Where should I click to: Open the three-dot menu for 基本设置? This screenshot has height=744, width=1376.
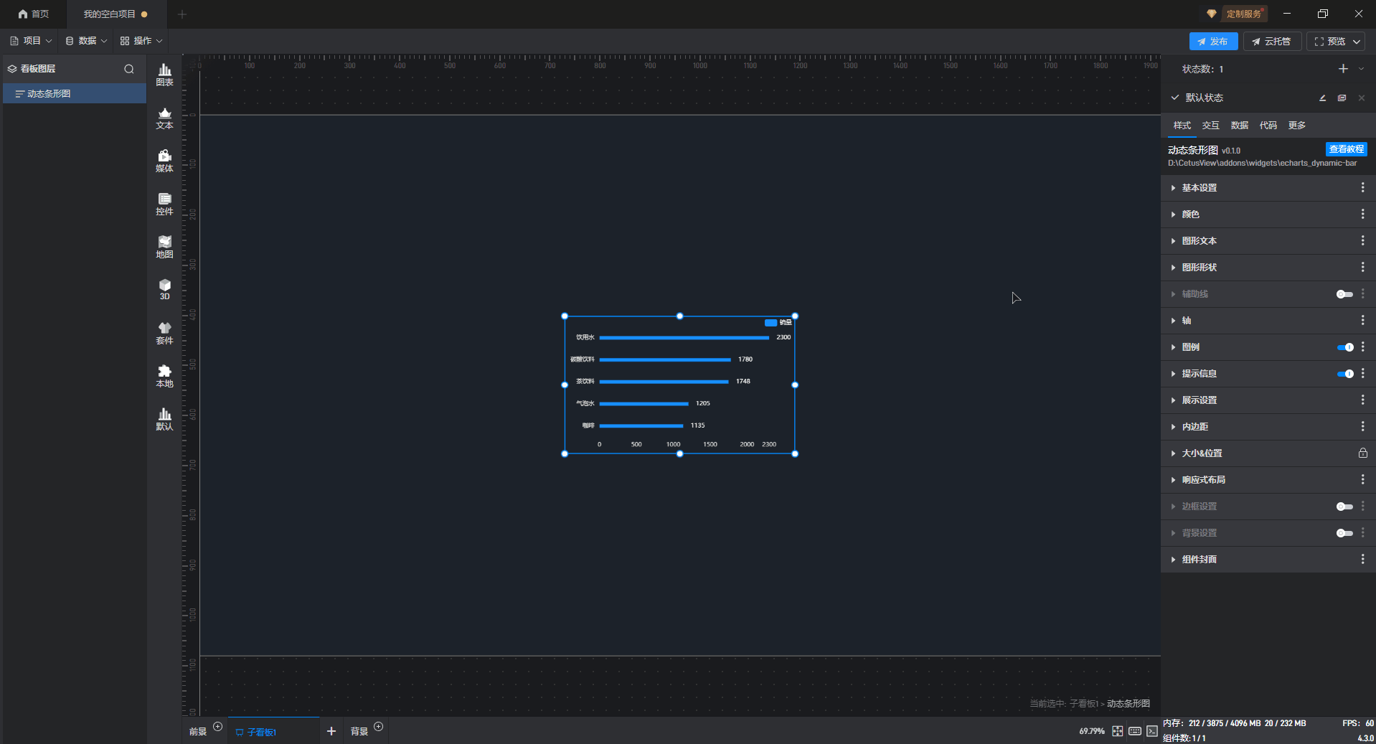[1362, 187]
